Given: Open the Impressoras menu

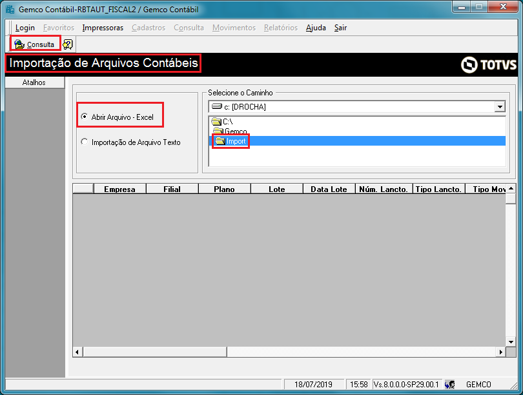Looking at the screenshot, I should 103,28.
